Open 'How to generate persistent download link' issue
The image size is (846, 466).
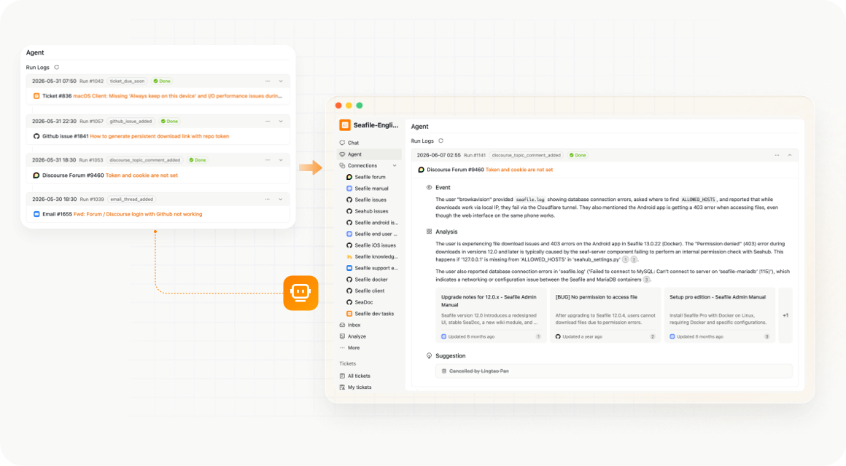pos(159,136)
